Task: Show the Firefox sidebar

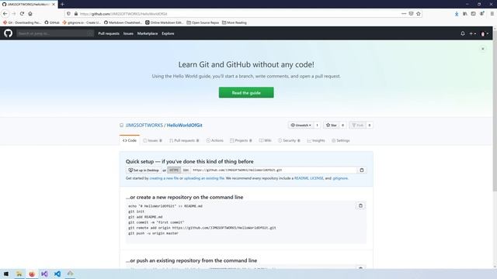Action: coord(473,14)
